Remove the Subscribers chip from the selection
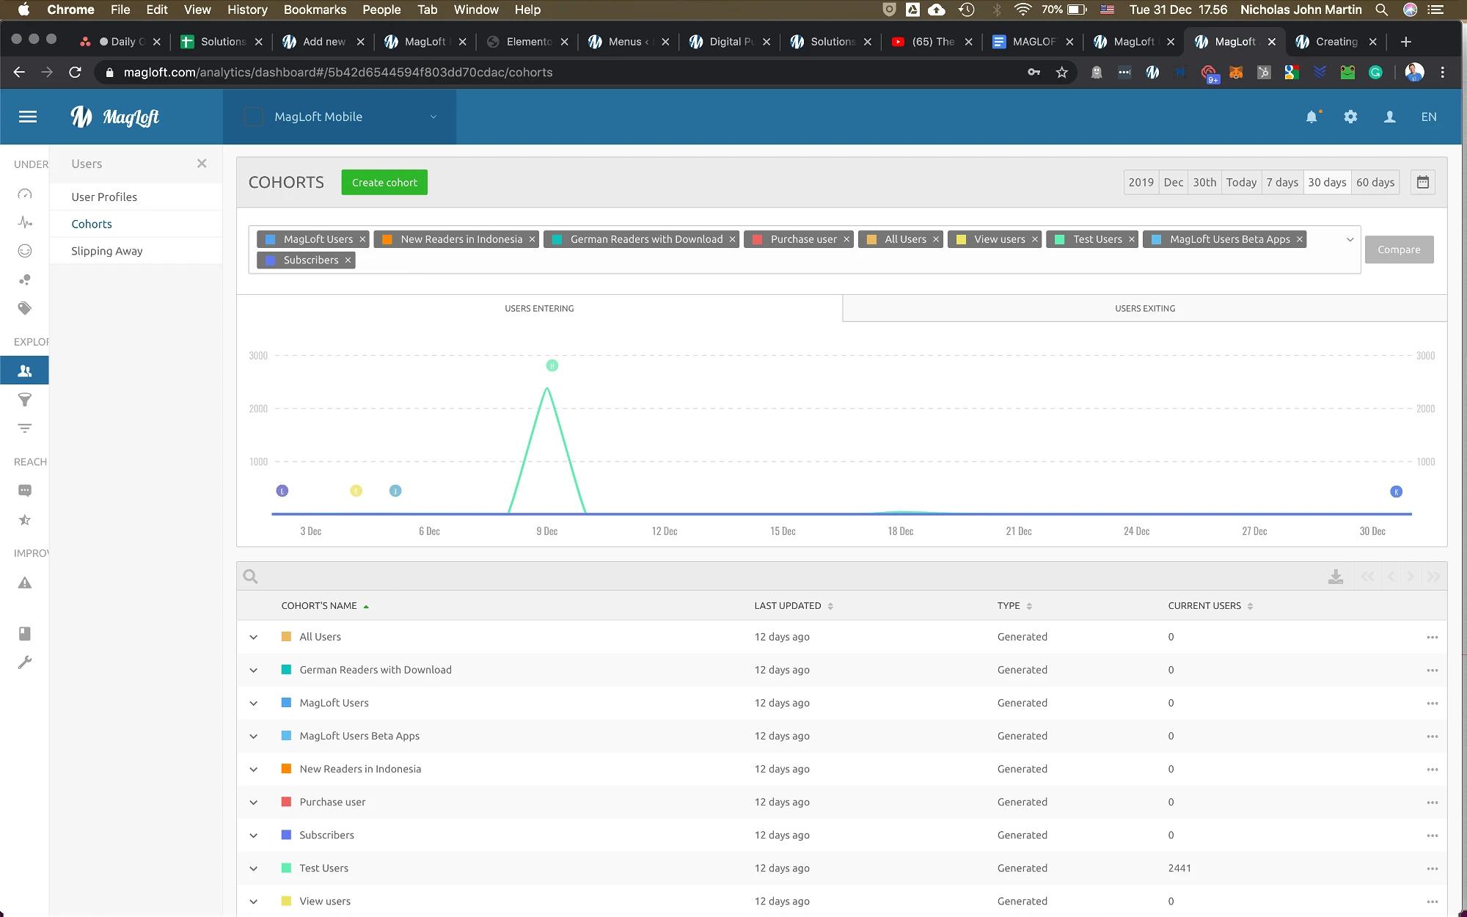 pos(348,260)
